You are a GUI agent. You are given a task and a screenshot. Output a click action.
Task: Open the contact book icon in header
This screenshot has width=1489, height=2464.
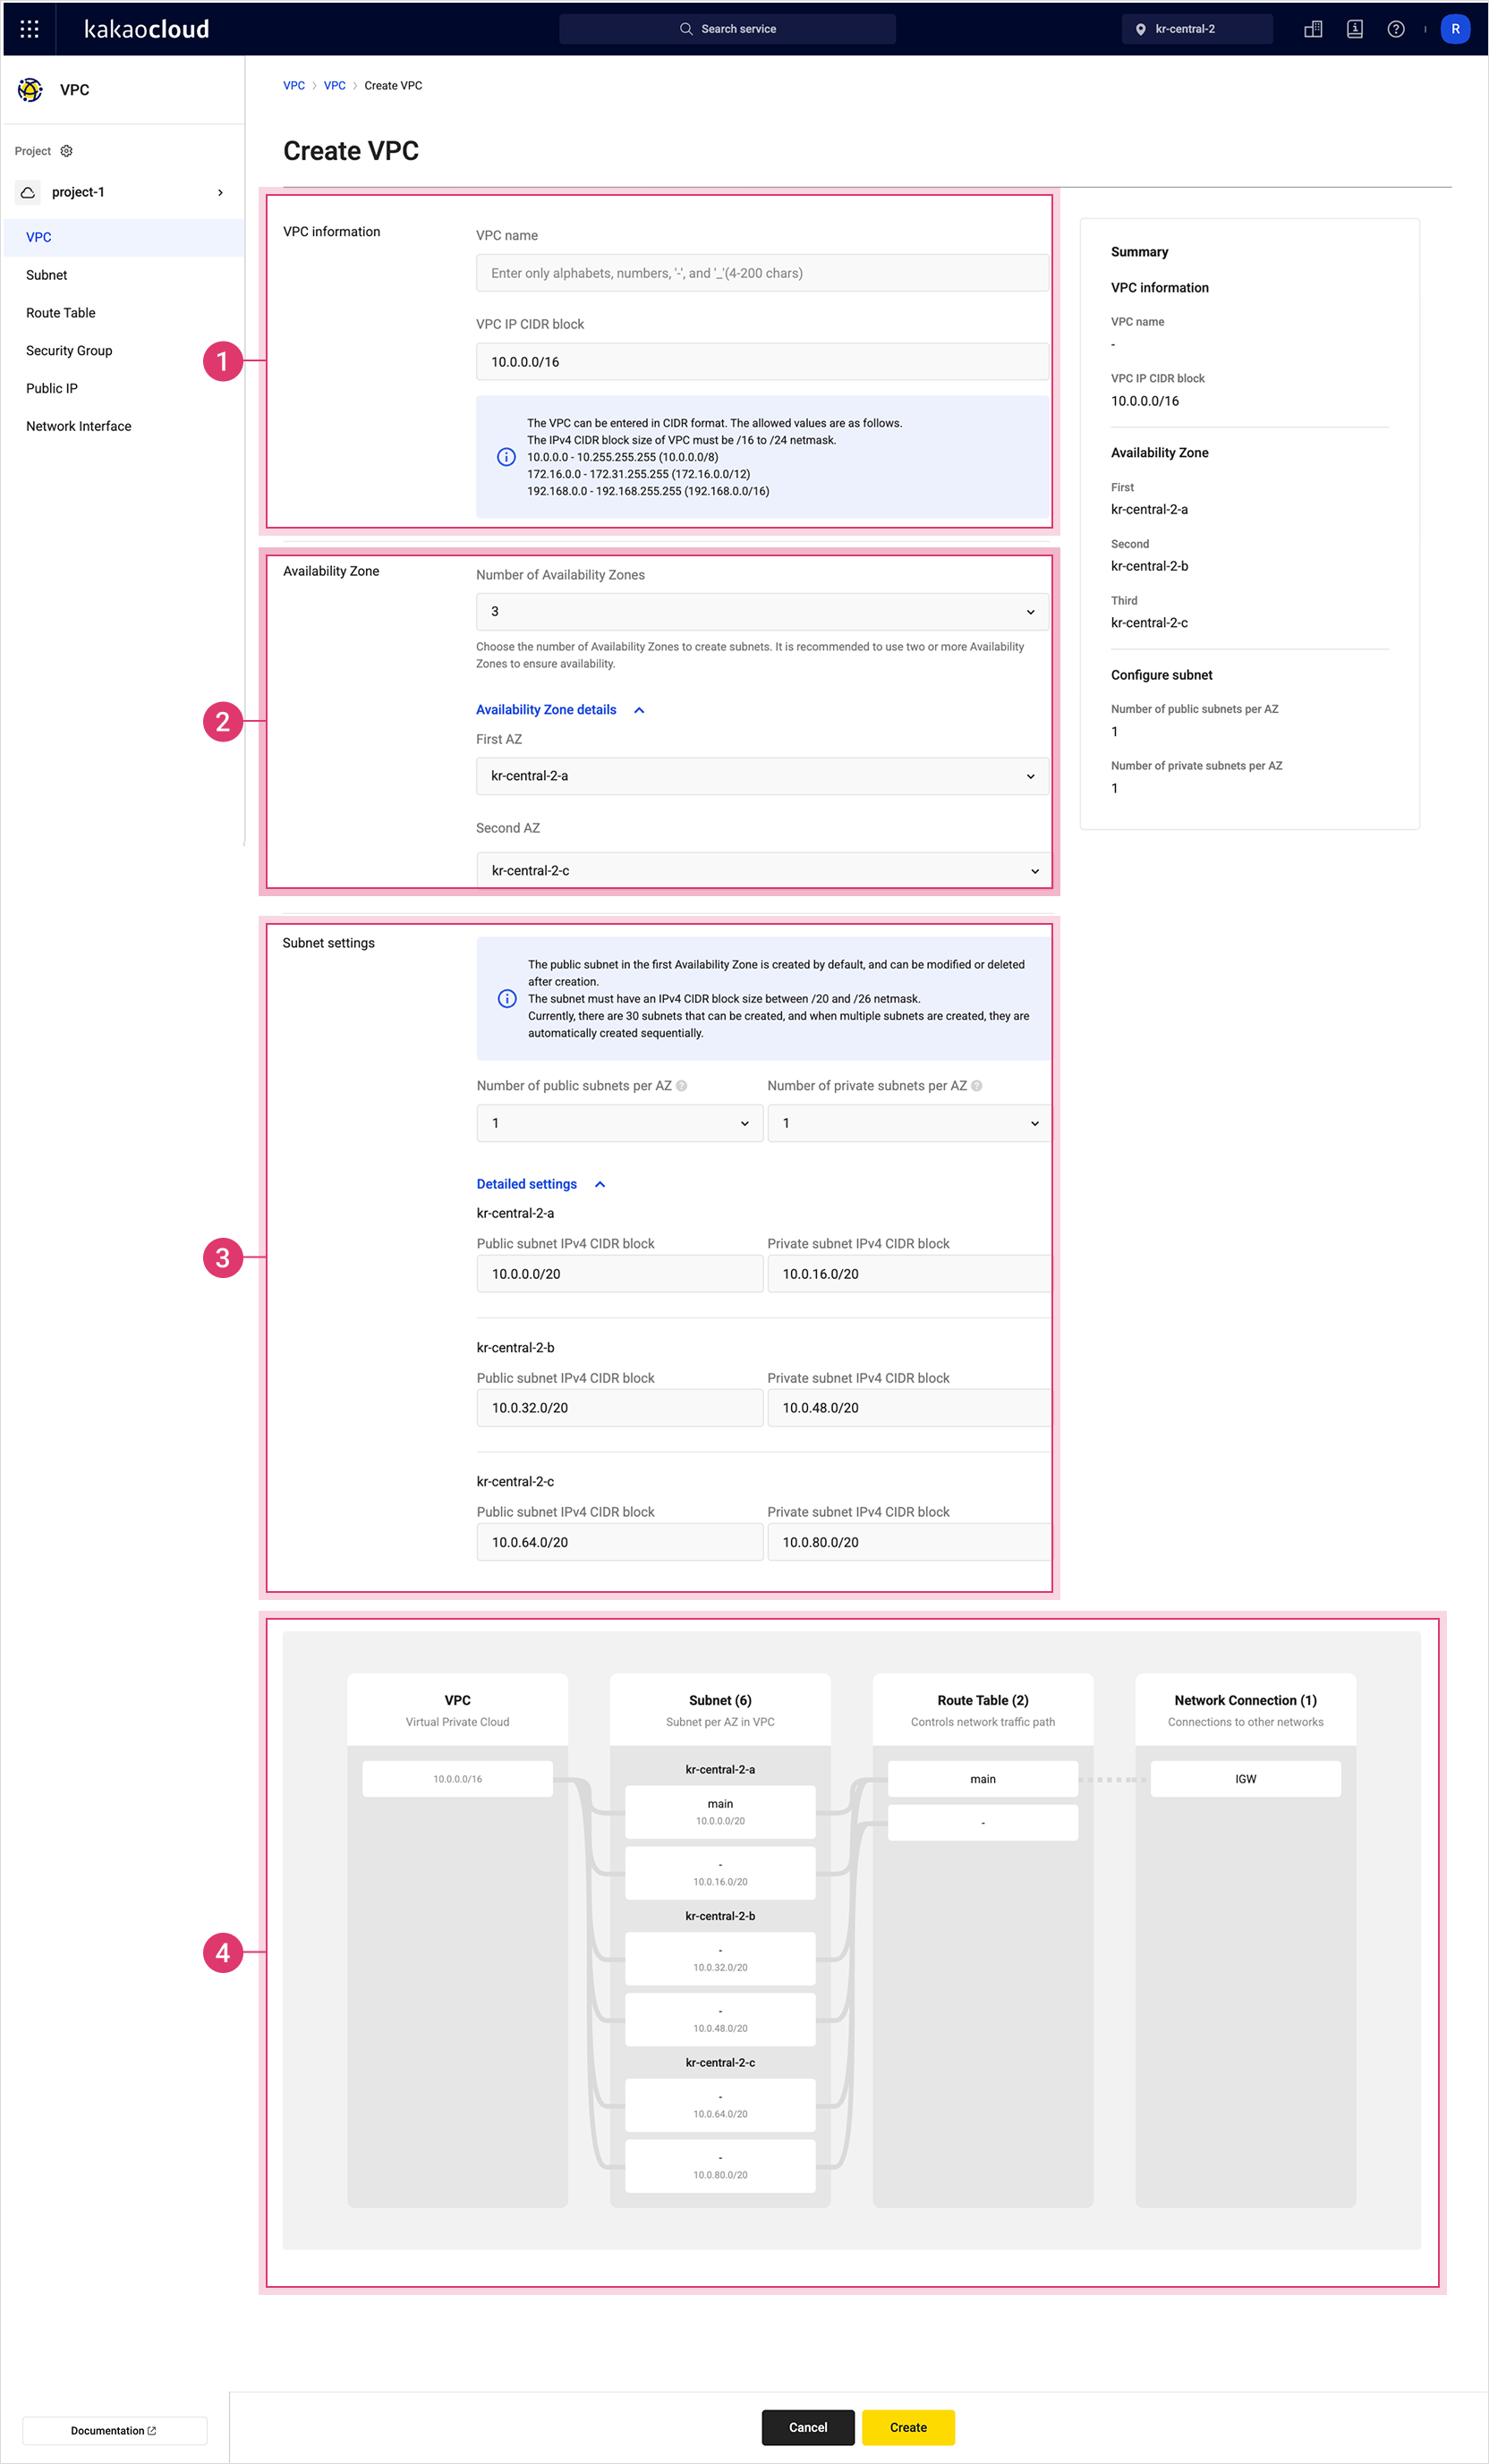point(1355,29)
